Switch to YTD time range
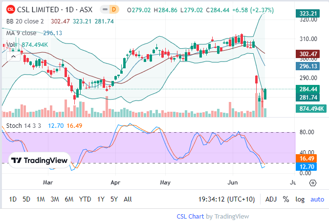Viewport: 329px width, 222px height. click(x=85, y=199)
